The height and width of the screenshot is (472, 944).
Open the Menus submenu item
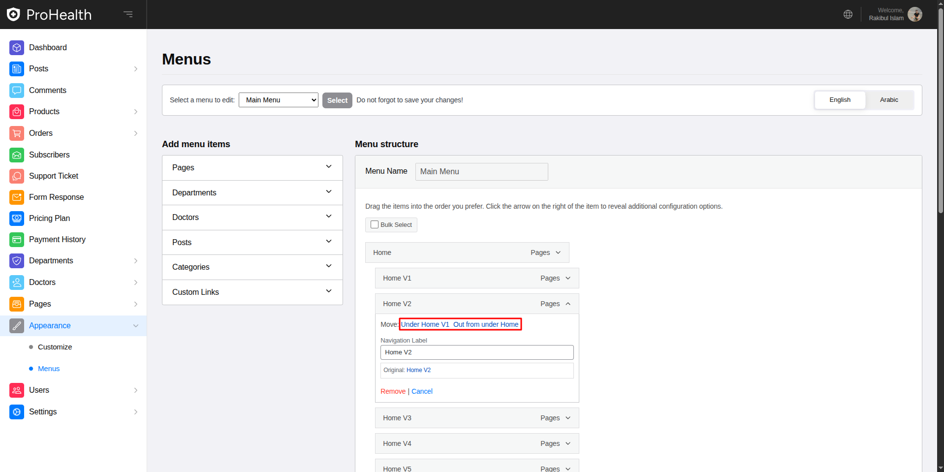coord(49,369)
